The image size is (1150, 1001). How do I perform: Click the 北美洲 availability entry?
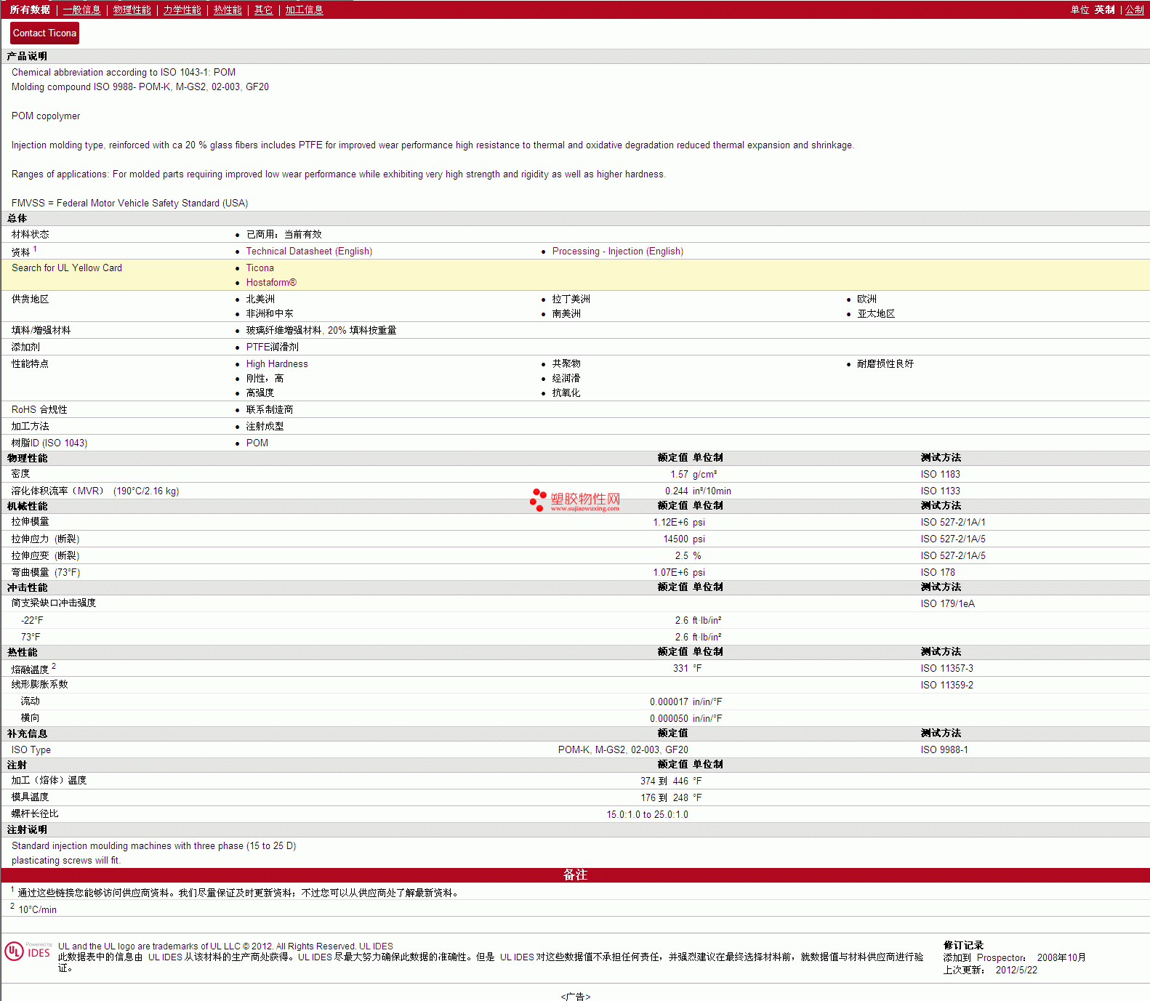click(260, 299)
